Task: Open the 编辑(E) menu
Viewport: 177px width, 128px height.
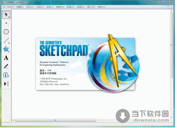Action: 20,7
